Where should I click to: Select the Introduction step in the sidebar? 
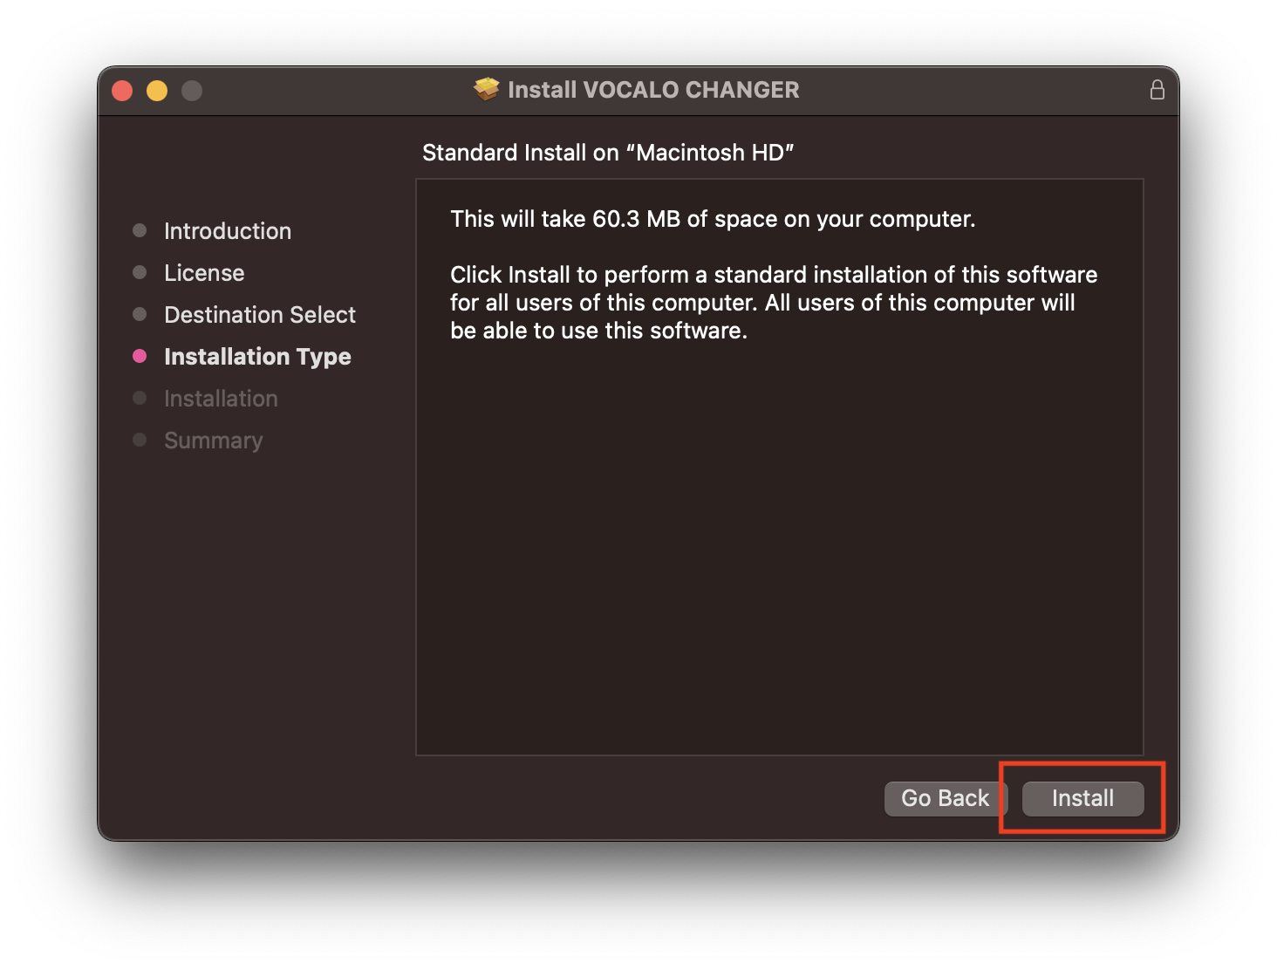tap(227, 230)
